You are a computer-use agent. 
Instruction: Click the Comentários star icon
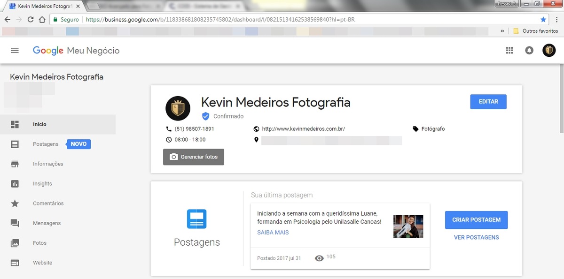pyautogui.click(x=15, y=204)
